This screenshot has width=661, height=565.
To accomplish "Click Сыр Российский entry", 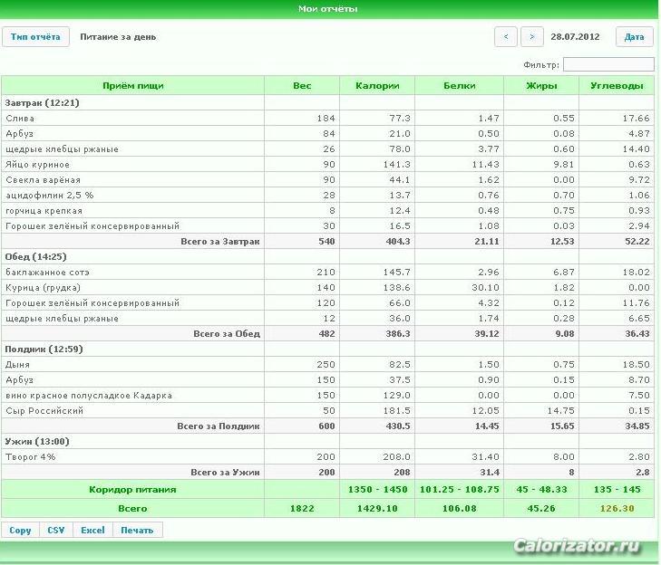I will [x=44, y=410].
